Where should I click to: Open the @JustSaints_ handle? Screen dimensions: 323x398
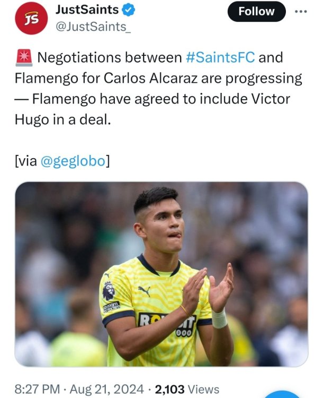[86, 27]
